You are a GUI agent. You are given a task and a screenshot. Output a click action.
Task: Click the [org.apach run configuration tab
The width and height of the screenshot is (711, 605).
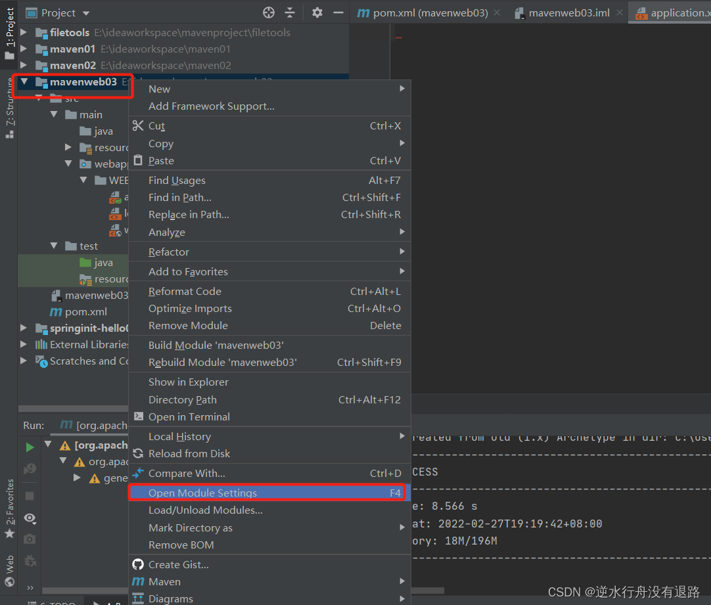coord(93,425)
